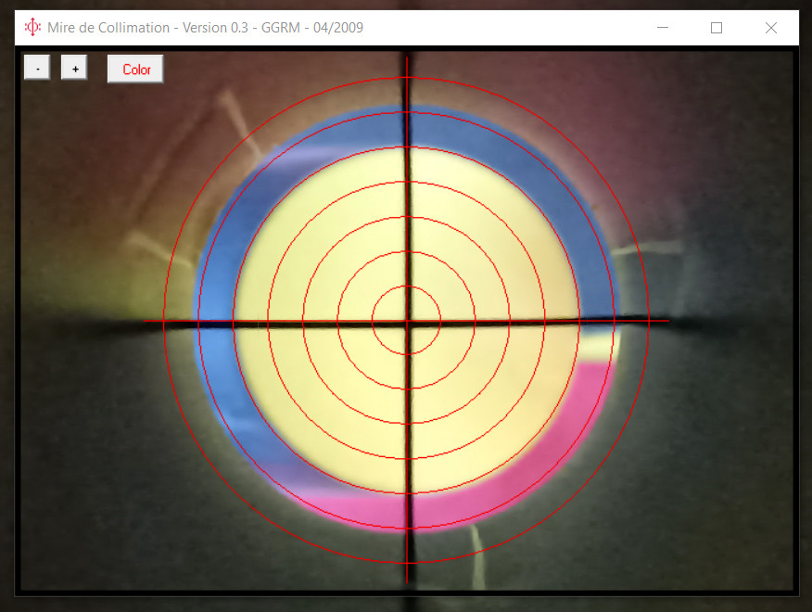Maximize the Mire de Collimation window
This screenshot has height=612, width=812.
(717, 28)
